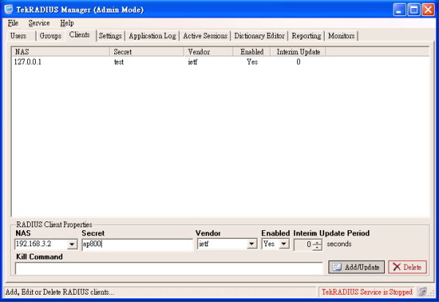The image size is (439, 302).
Task: Click the 'Yes' enabled cell in list
Action: point(252,62)
